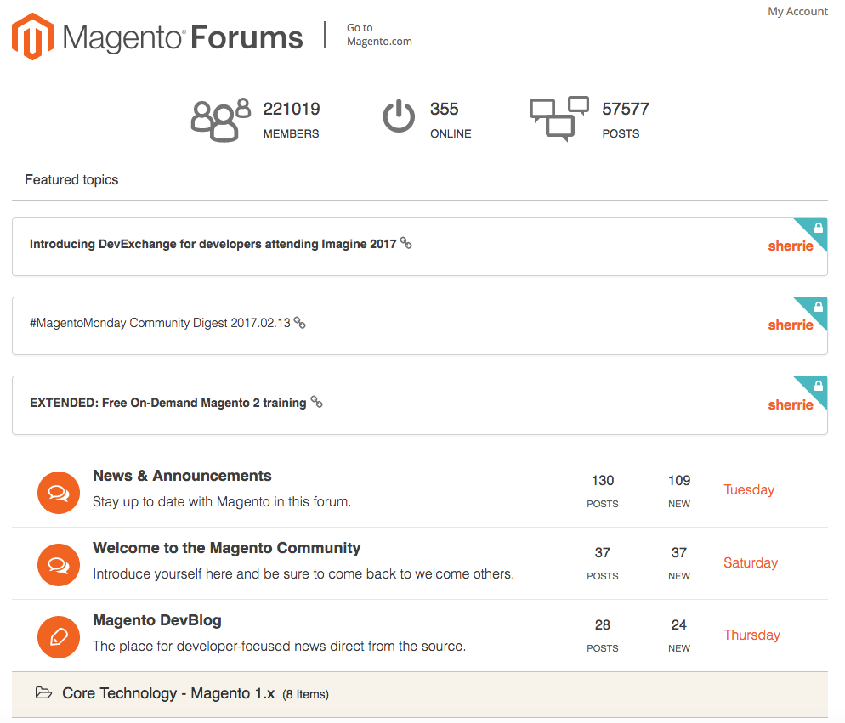Click 130 posts count for News & Announcements

pos(603,481)
